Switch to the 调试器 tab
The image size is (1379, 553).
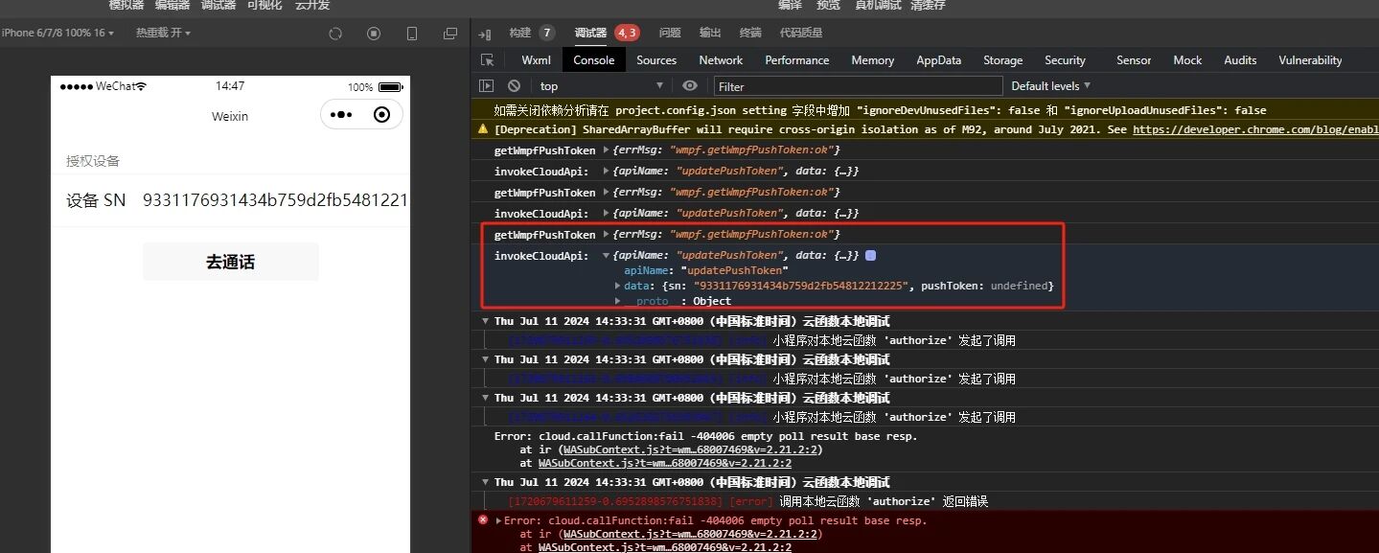point(590,33)
